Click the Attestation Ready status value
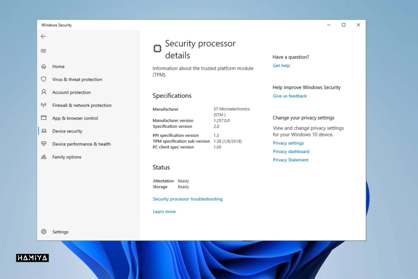Viewport: 418px width, 279px height. coord(183,181)
